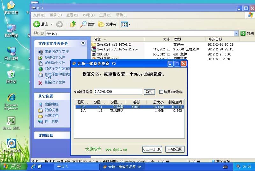This screenshot has height=171, width=255.
Task: Expand the address bar dropdown
Action: 236,33
